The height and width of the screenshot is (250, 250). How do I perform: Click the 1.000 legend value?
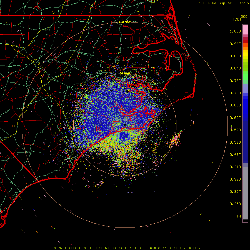coord(235,31)
